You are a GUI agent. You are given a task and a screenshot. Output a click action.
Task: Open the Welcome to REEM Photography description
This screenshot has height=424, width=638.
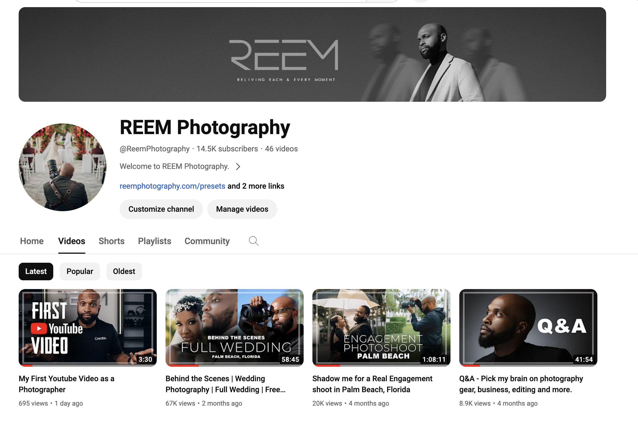(174, 166)
